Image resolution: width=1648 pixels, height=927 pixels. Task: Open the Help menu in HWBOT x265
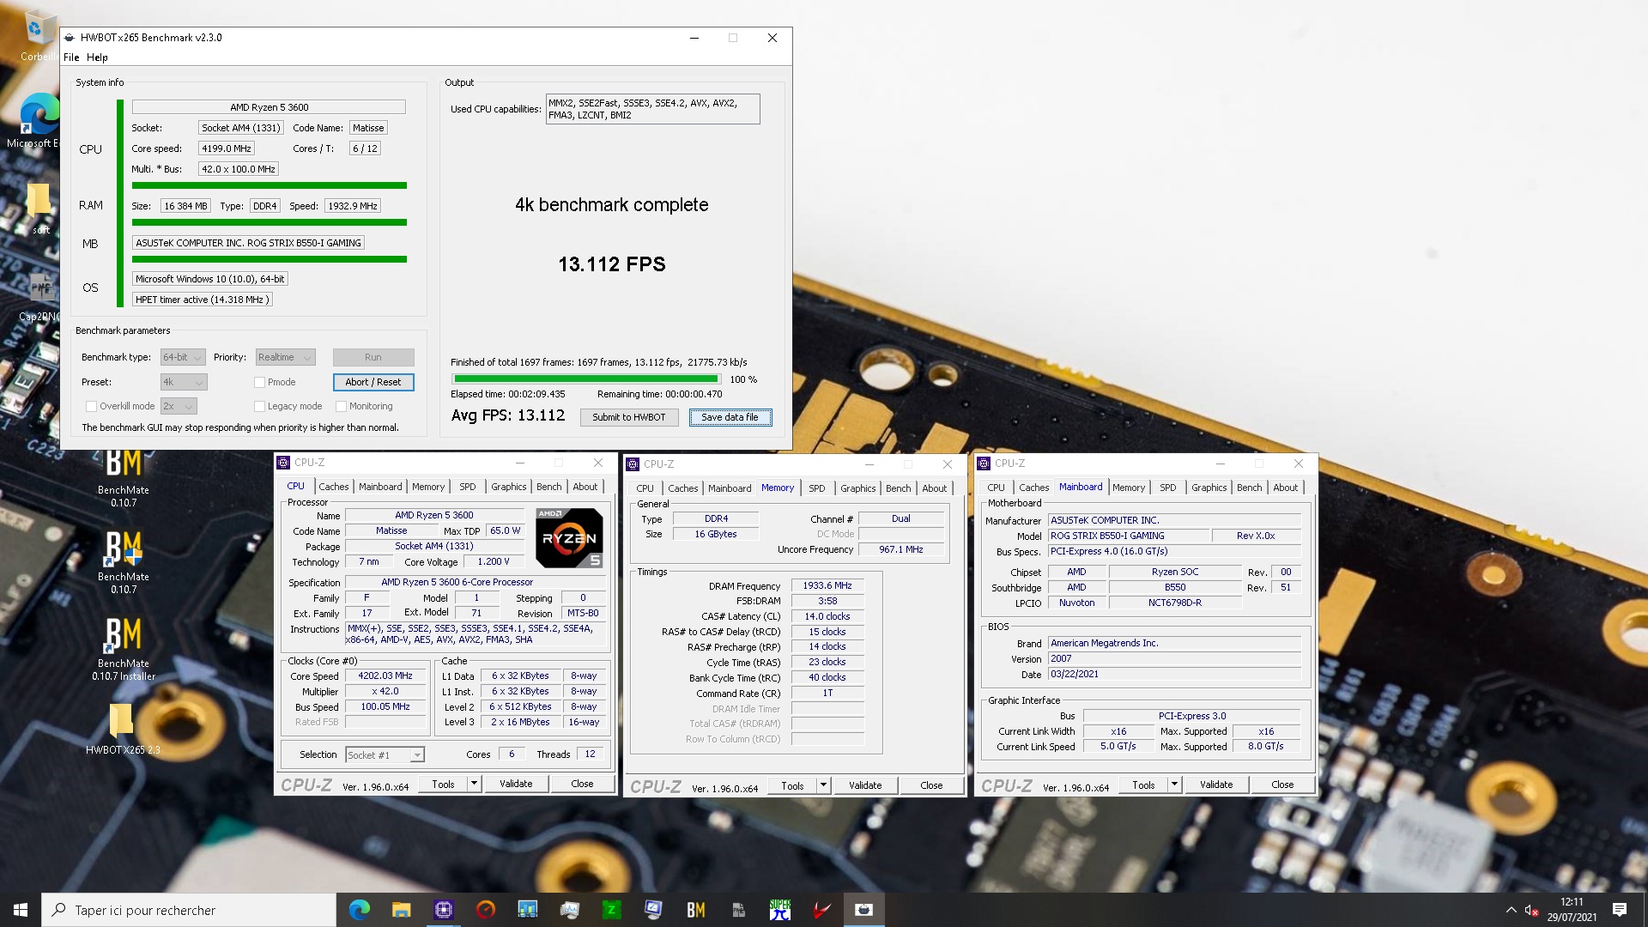pos(97,58)
